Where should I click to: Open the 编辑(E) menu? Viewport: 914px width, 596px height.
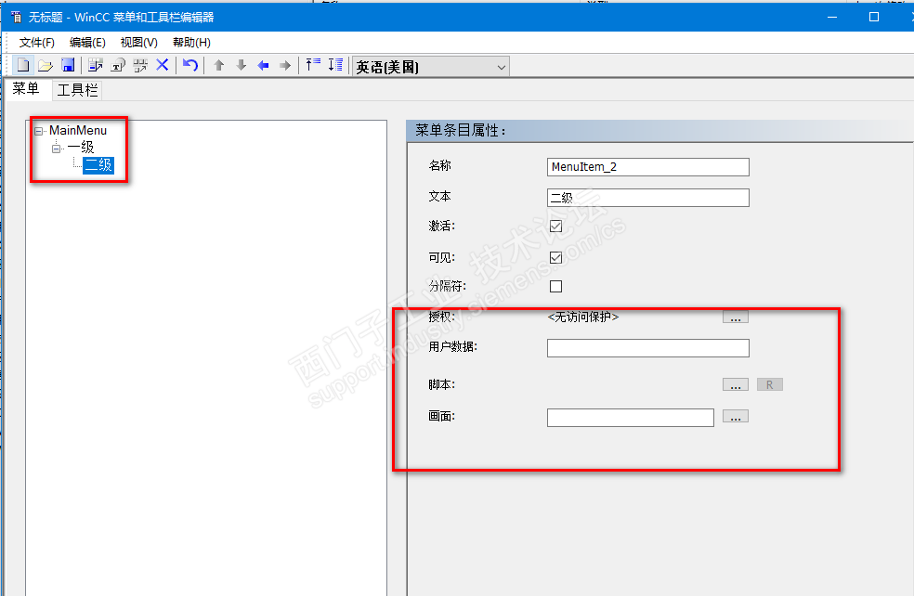[87, 43]
